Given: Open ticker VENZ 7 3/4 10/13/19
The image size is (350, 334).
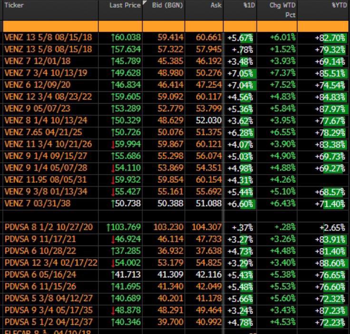Looking at the screenshot, I should [x=46, y=73].
